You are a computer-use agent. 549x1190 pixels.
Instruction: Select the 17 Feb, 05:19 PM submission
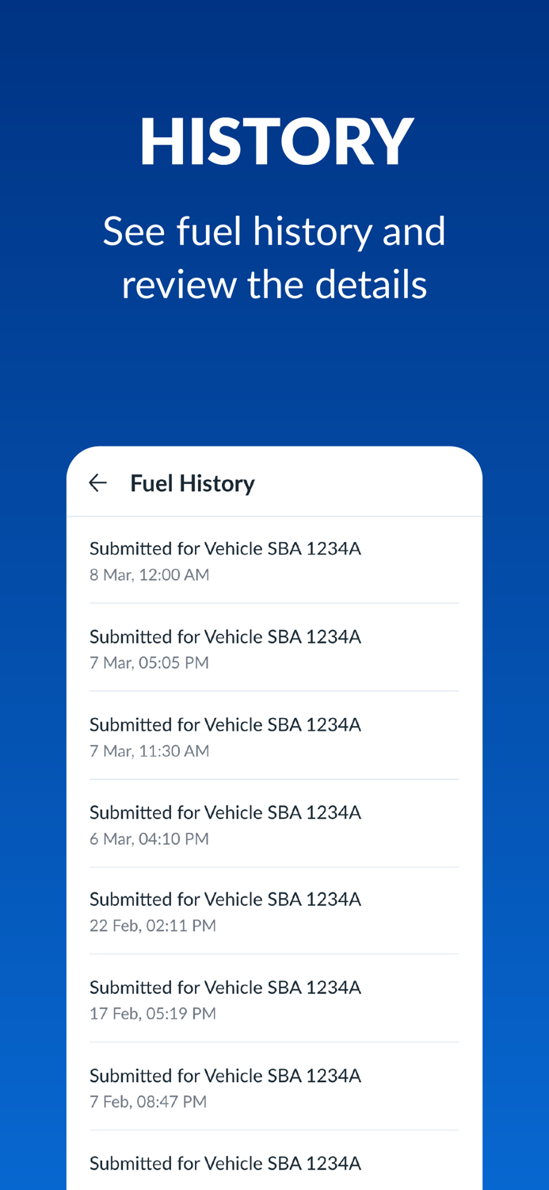tap(226, 999)
